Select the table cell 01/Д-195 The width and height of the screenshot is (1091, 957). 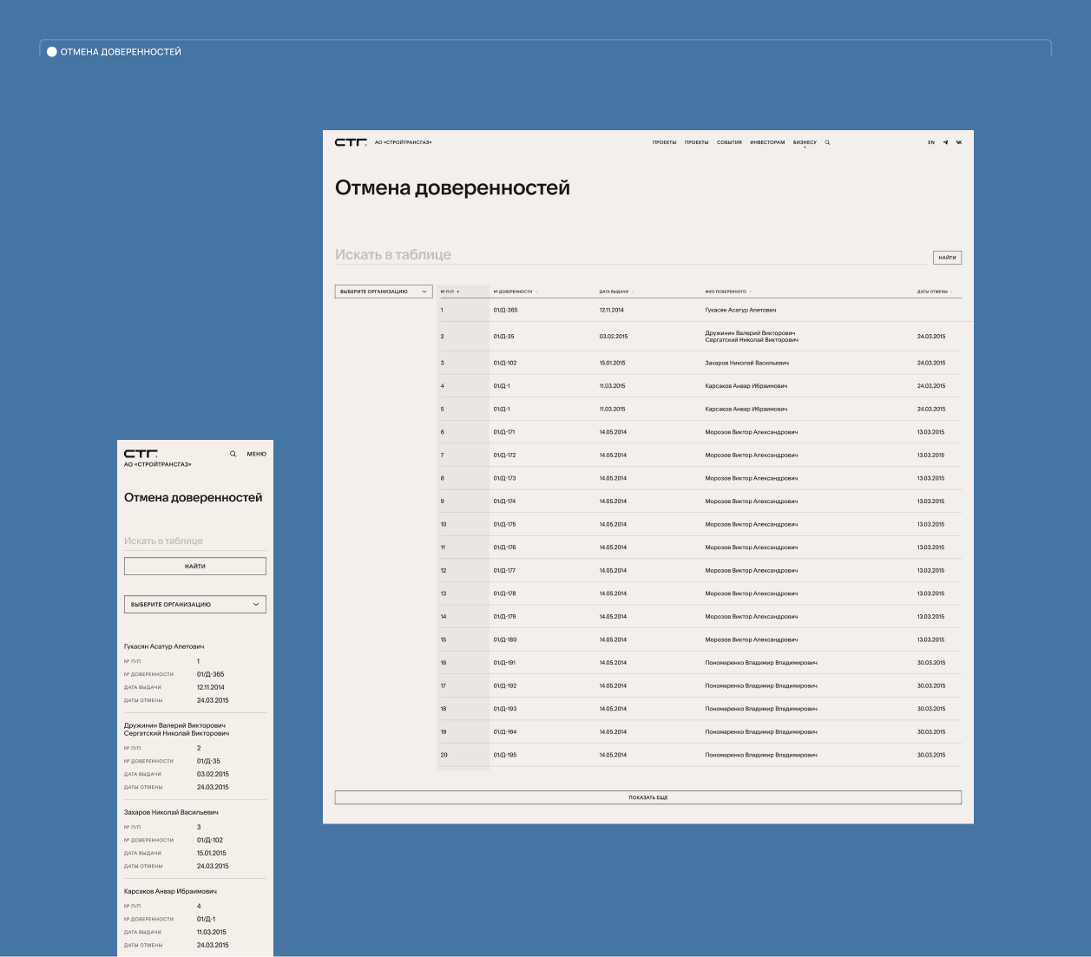tap(505, 755)
